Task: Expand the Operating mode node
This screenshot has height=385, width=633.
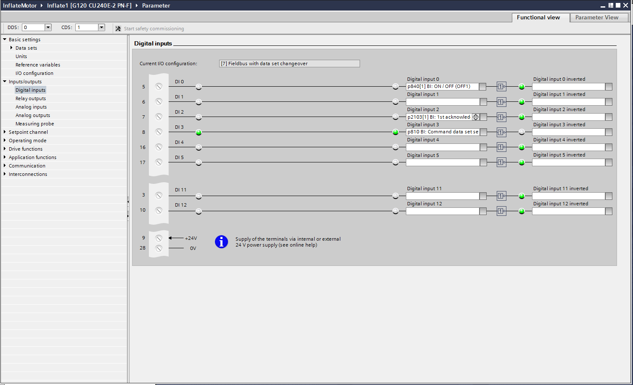Action: click(x=5, y=140)
